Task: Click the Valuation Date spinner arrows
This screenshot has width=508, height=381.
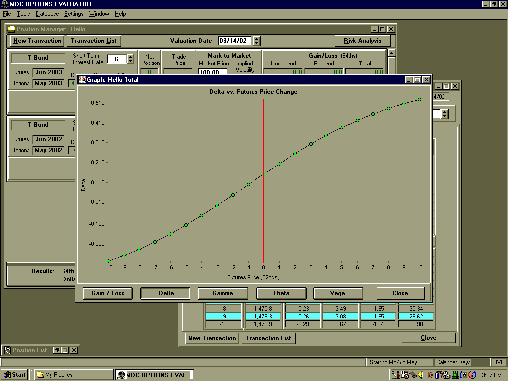Action: point(257,41)
